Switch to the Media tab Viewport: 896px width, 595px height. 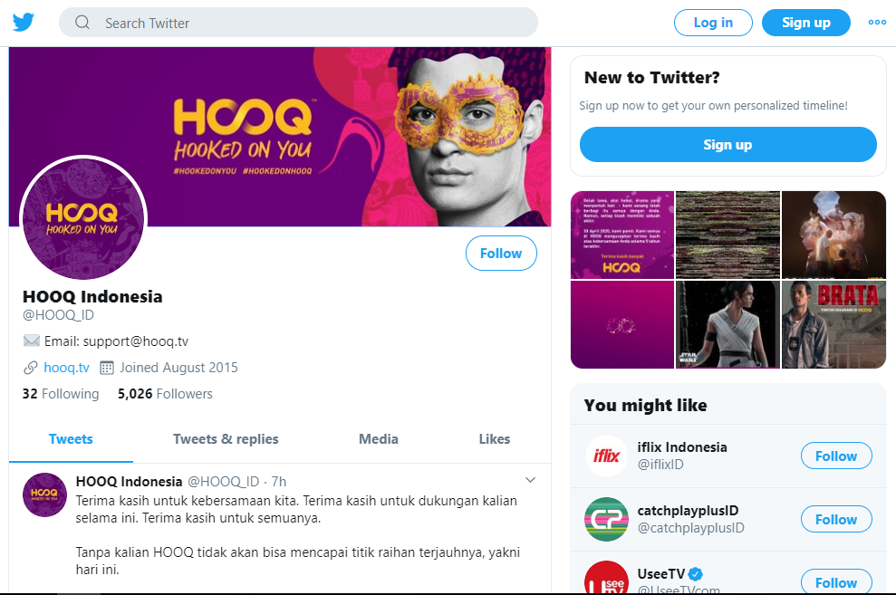pos(378,439)
